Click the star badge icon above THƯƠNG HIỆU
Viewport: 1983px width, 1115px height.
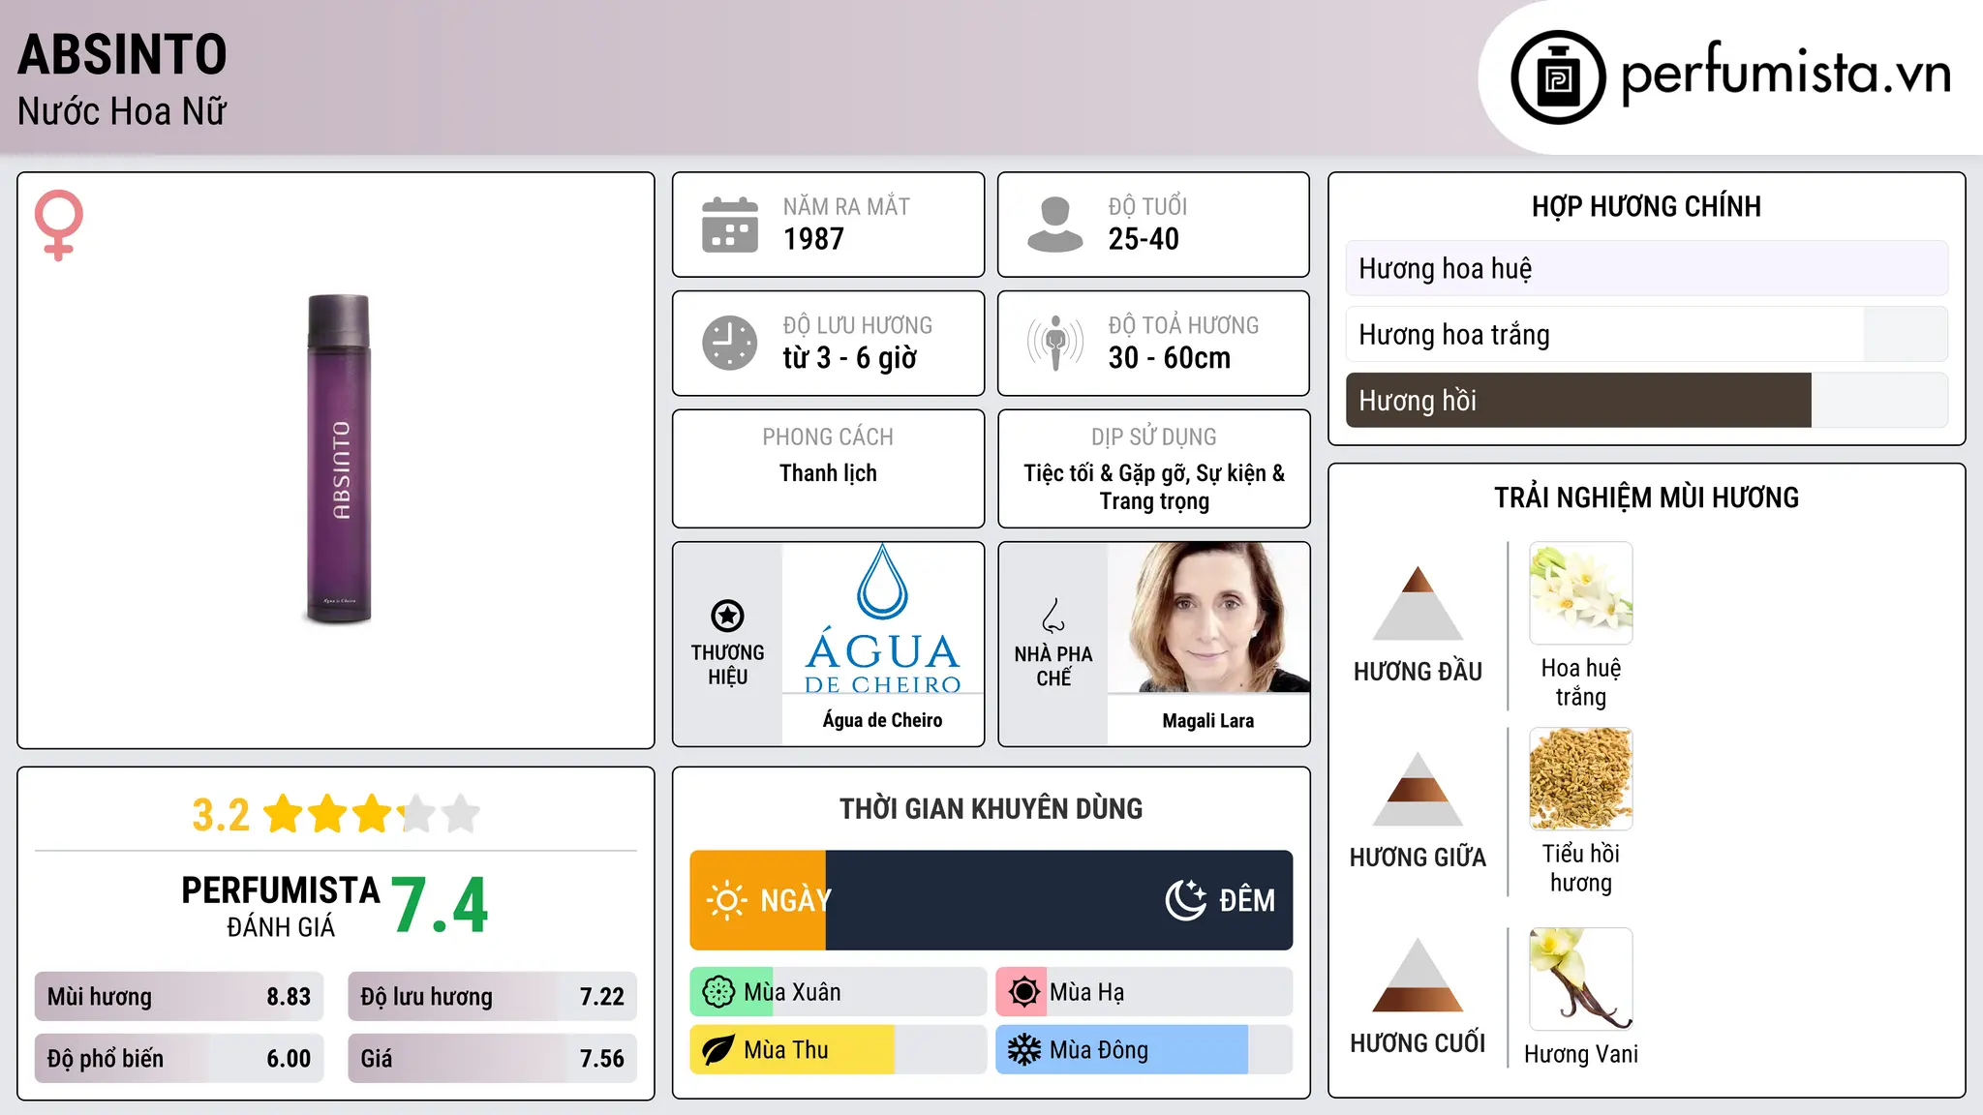pos(727,616)
